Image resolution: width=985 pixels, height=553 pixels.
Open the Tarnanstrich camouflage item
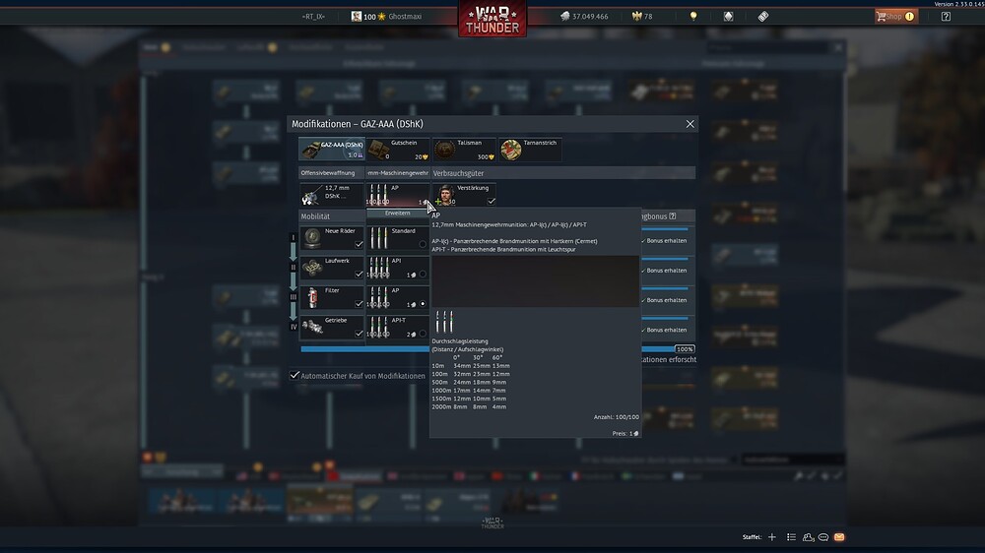530,150
